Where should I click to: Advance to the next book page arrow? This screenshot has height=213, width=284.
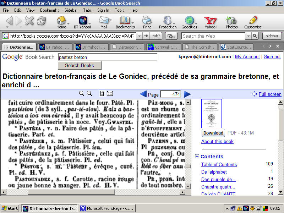(187, 94)
